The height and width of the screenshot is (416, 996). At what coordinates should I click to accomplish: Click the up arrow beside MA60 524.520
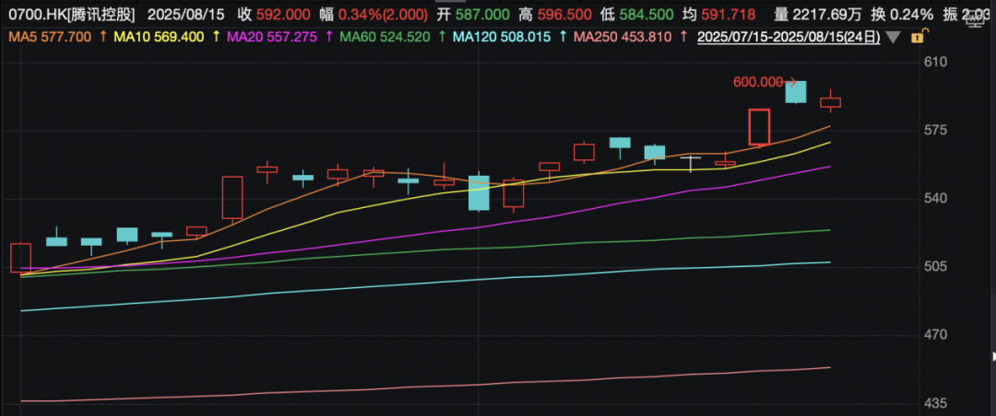pos(442,38)
